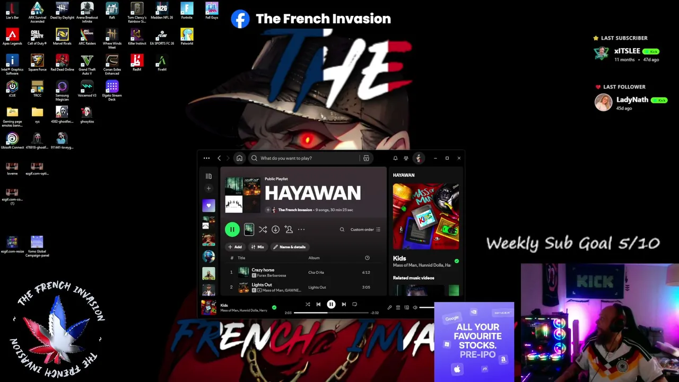Sort tracks by the Album column header
The width and height of the screenshot is (679, 382).
pos(314,258)
